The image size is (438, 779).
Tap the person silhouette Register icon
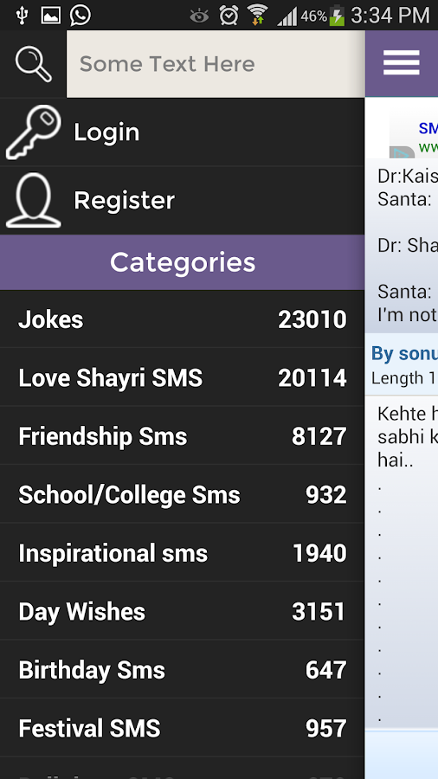coord(34,200)
